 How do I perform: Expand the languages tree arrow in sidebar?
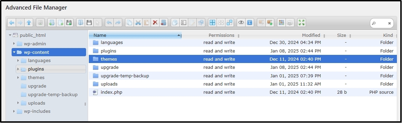[x=18, y=60]
